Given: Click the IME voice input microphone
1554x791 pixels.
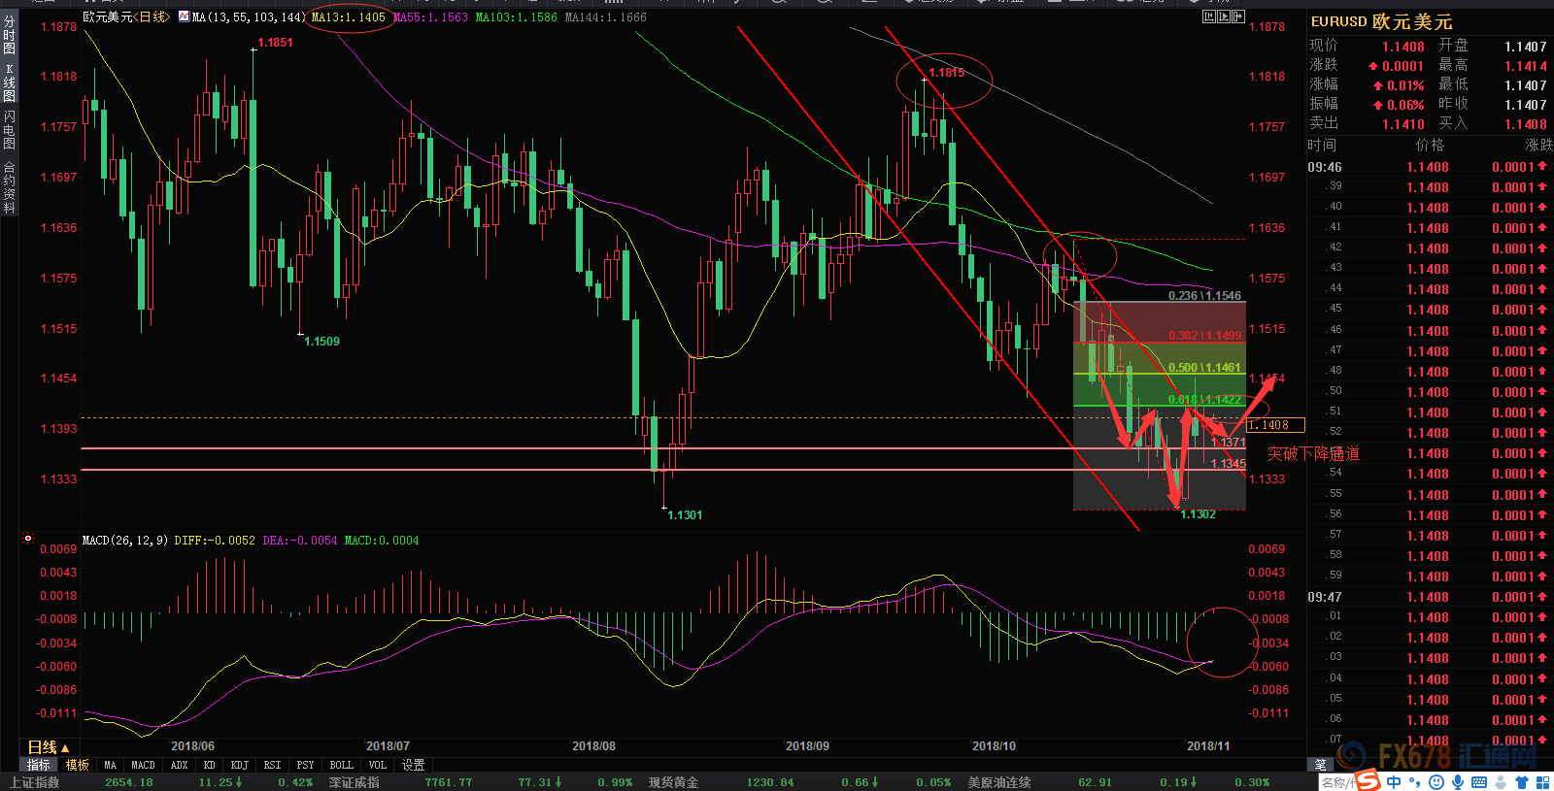Looking at the screenshot, I should (x=1458, y=782).
